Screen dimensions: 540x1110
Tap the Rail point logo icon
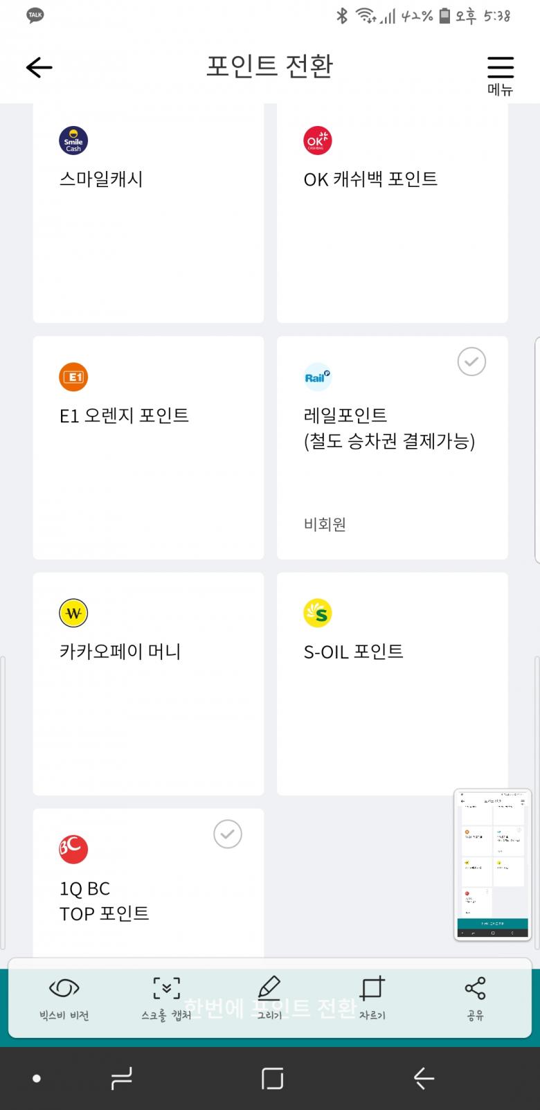pos(318,377)
